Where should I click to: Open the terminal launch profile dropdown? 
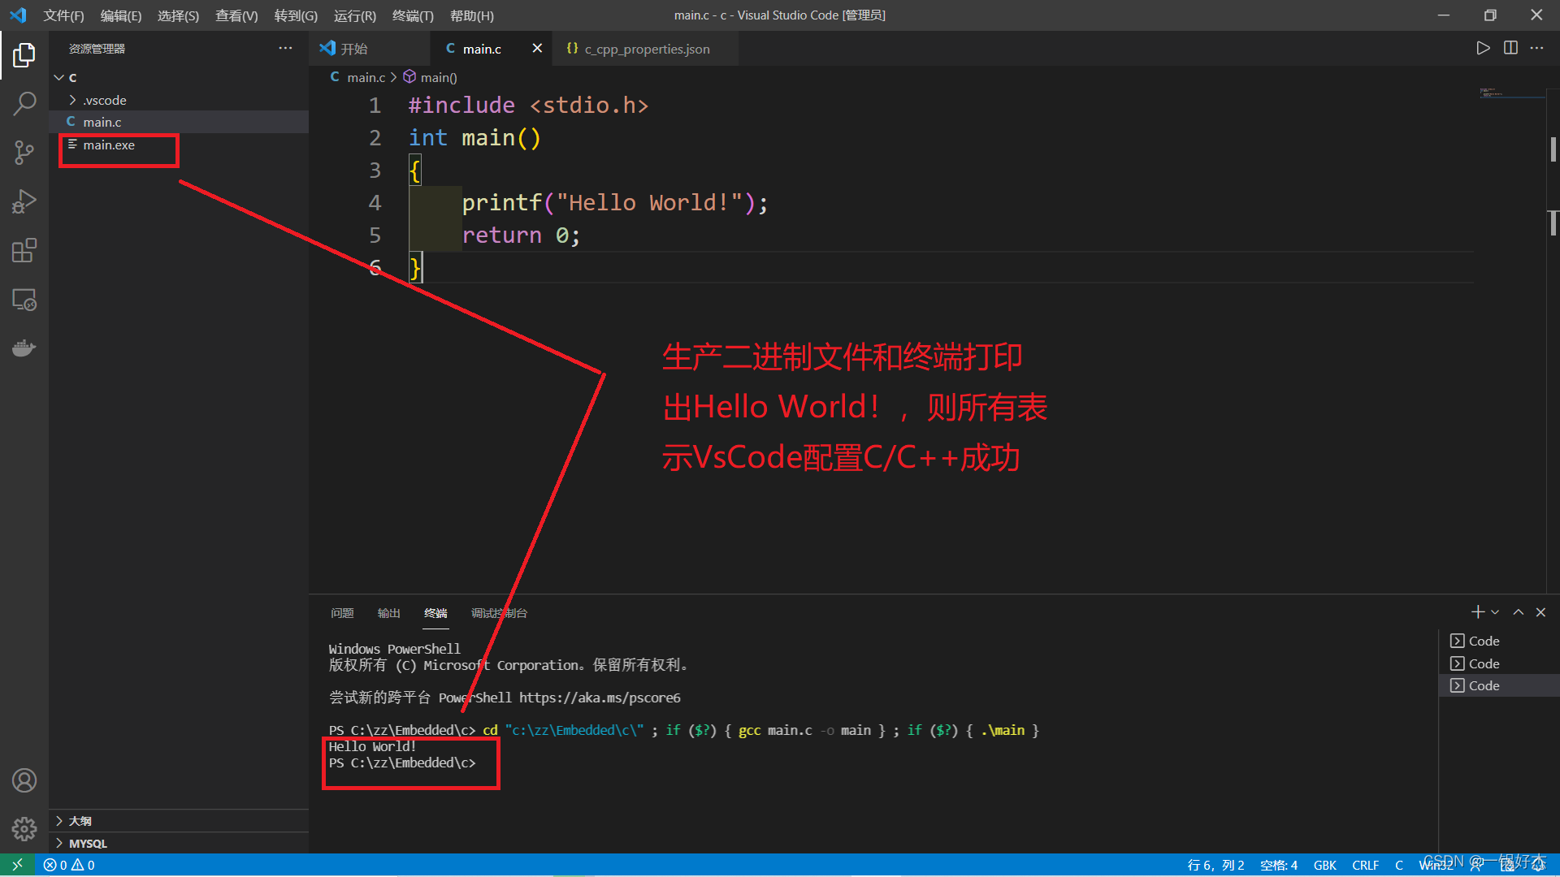pyautogui.click(x=1495, y=612)
